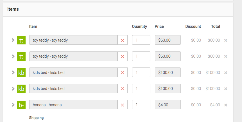Clear the second kids bed item with red X

[x=122, y=89]
